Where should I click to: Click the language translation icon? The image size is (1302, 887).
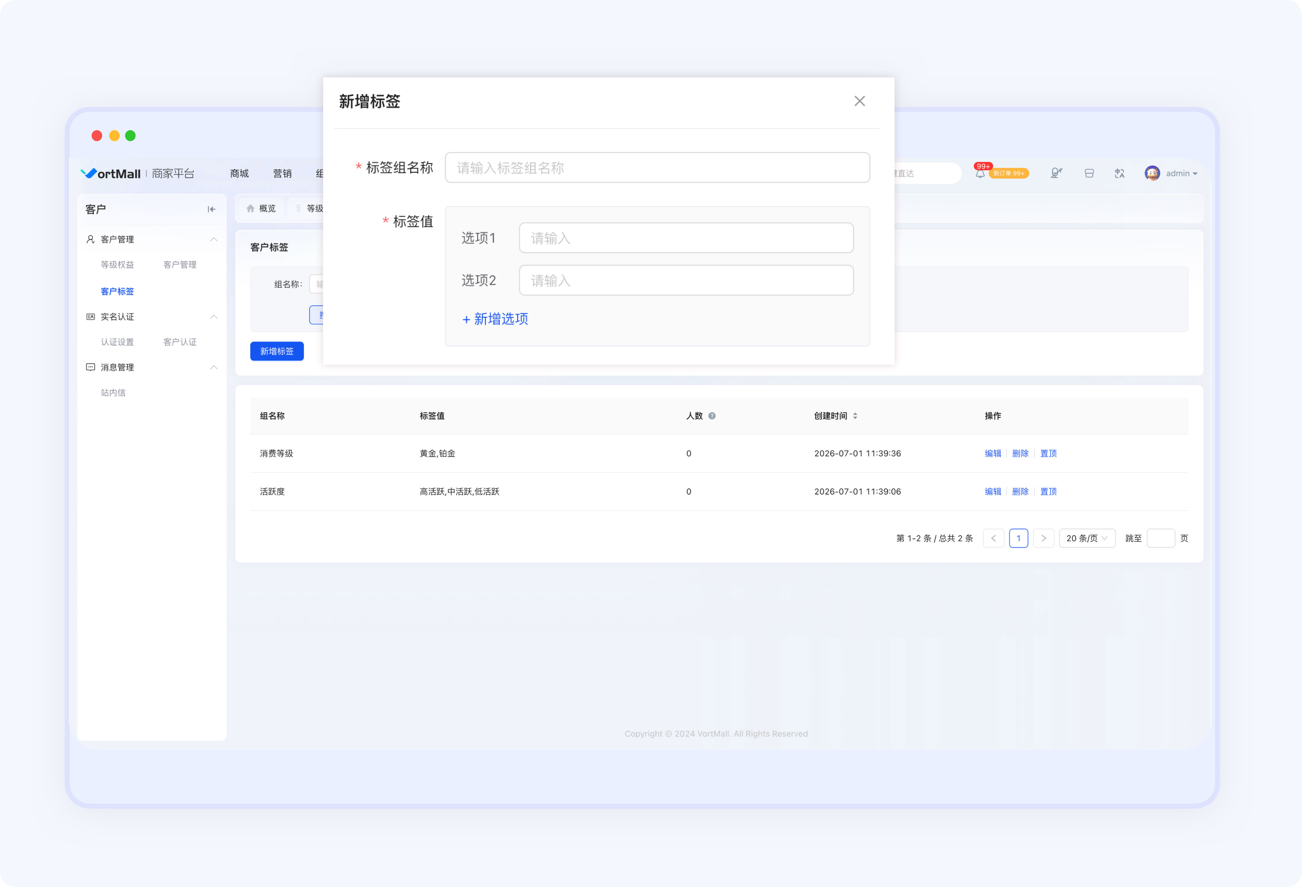pyautogui.click(x=1119, y=173)
